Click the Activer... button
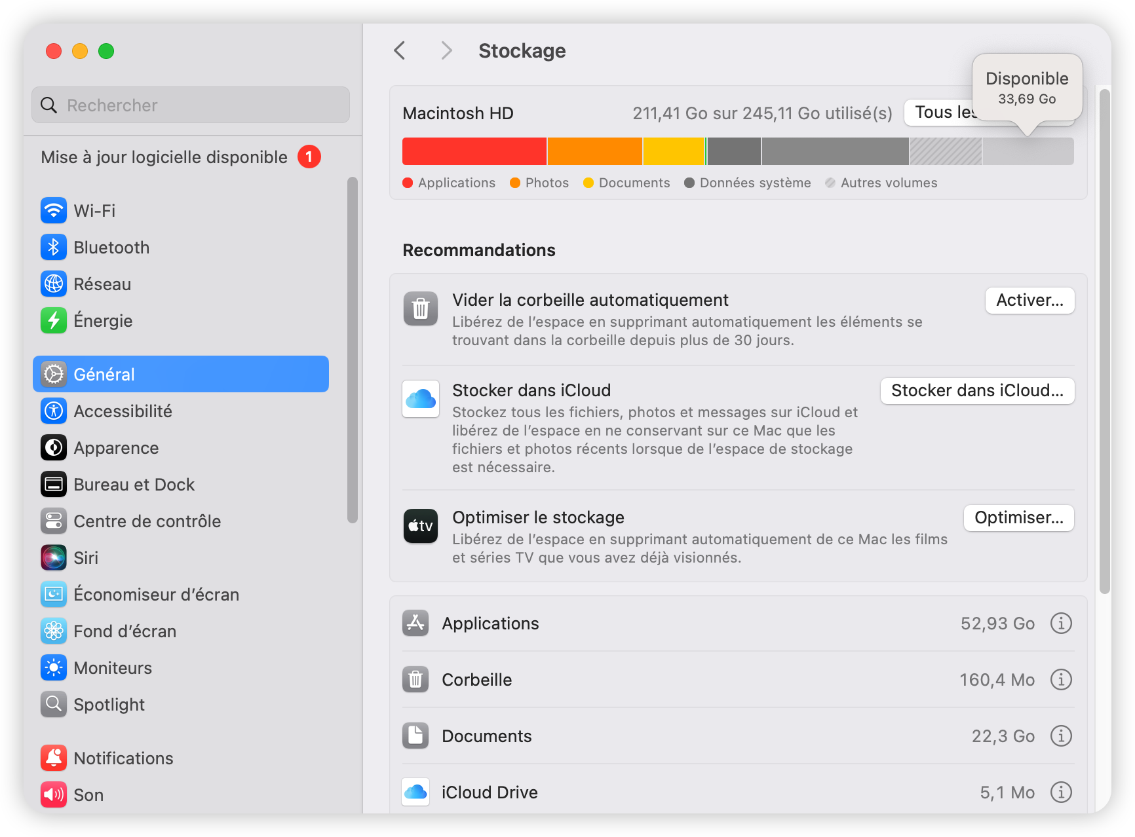Screen dimensions: 1135x837 [1029, 301]
